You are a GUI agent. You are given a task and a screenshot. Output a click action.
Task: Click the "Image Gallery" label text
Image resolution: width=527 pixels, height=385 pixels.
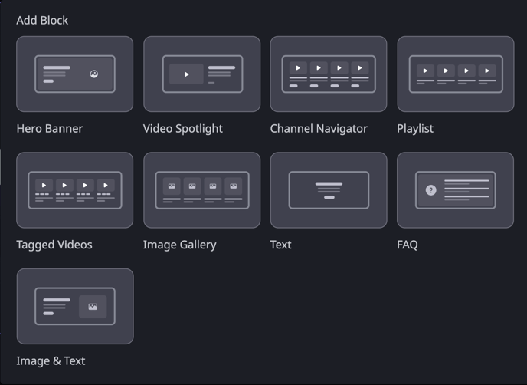pyautogui.click(x=179, y=245)
